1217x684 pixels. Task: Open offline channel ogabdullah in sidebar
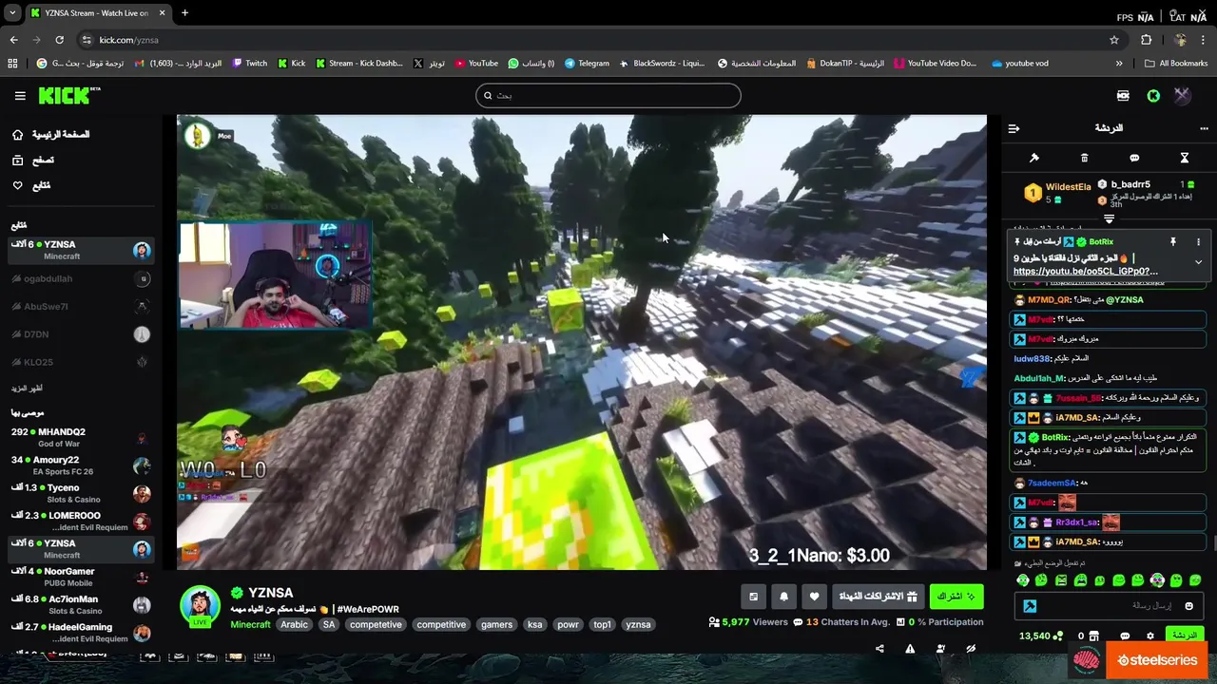coord(81,278)
